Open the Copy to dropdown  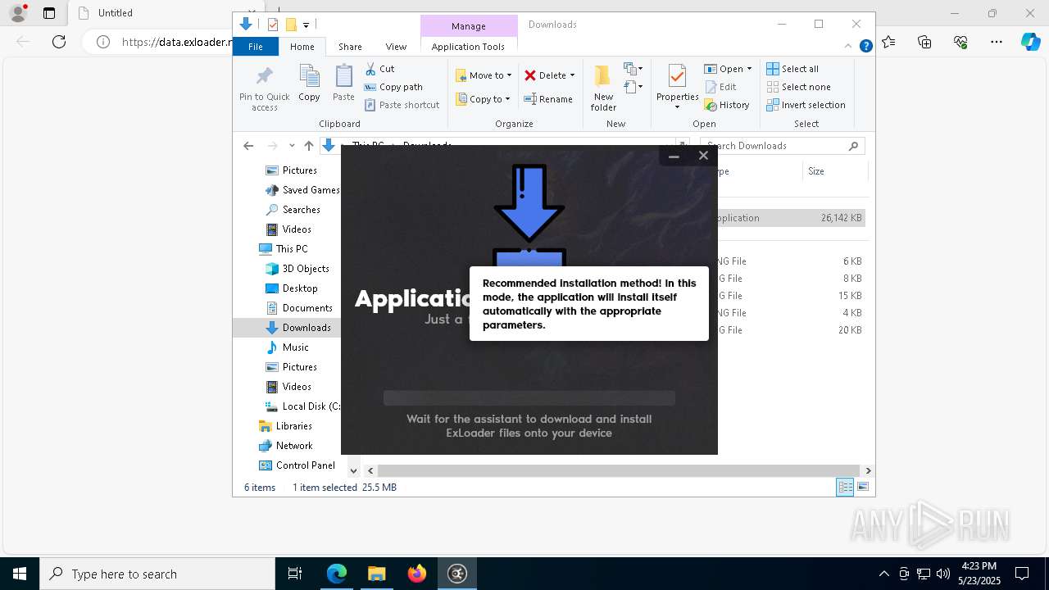[483, 99]
